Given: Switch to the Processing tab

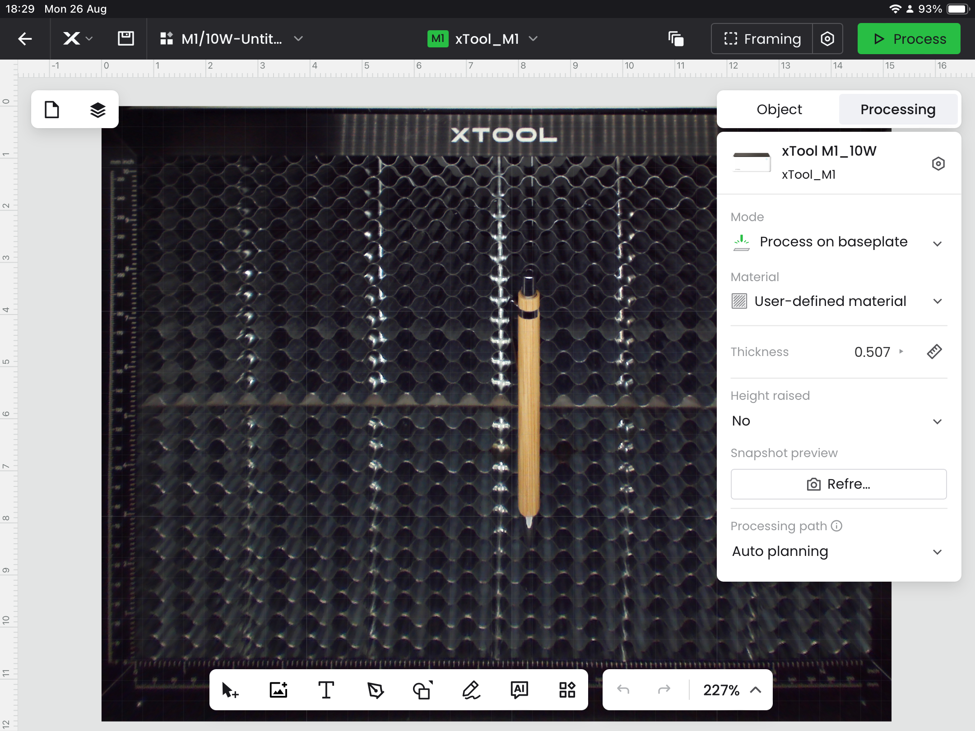Looking at the screenshot, I should 898,110.
